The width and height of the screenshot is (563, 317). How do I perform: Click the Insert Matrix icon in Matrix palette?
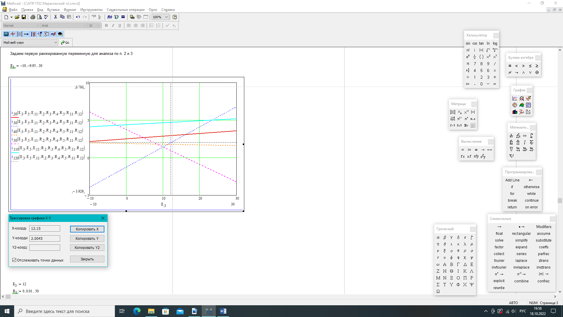tap(453, 112)
